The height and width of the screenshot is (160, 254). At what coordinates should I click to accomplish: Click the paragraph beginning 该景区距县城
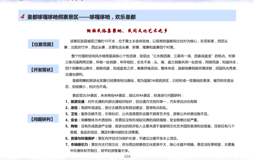(146, 44)
